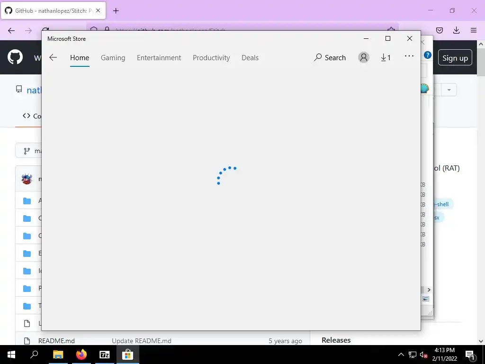Open a new Firefox tab
485x364 pixels.
coord(116,11)
